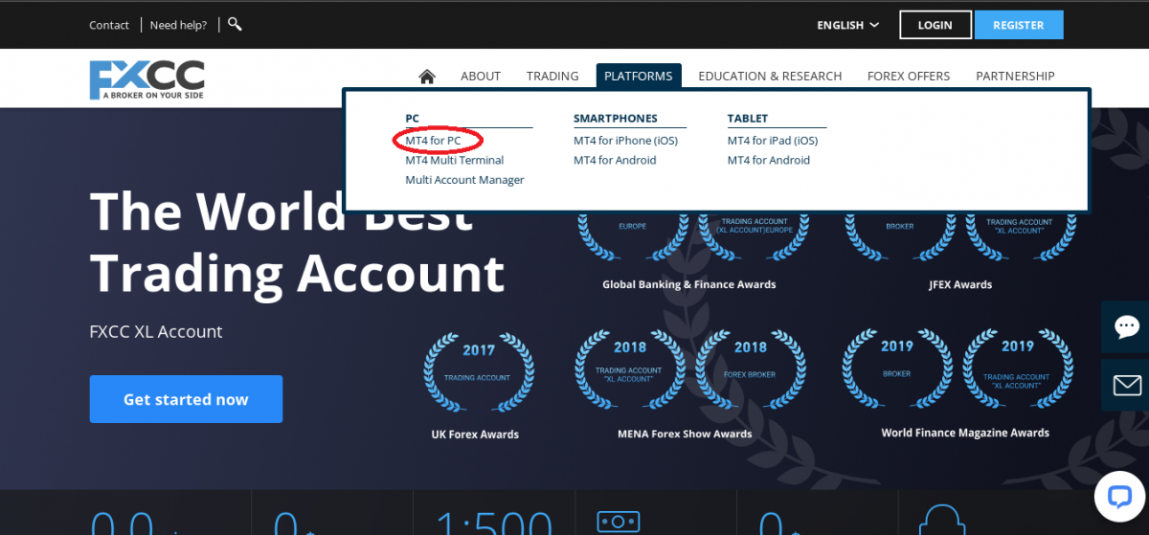Click the FXCC logo

pyautogui.click(x=146, y=79)
